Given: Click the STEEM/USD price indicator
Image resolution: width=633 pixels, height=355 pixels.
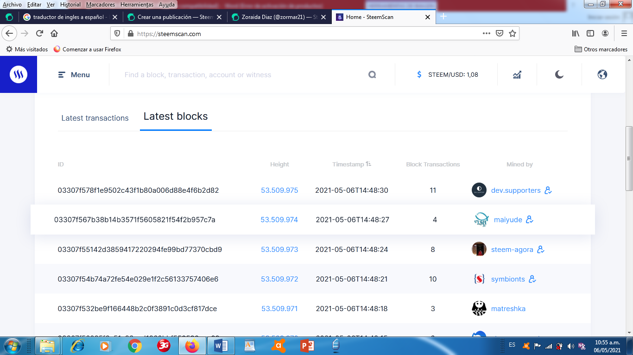Looking at the screenshot, I should coord(447,74).
